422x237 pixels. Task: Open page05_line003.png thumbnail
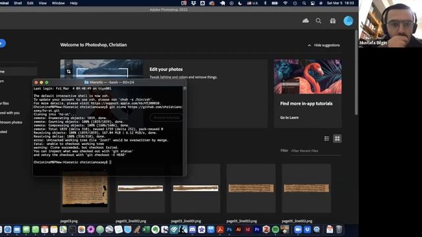click(251, 188)
